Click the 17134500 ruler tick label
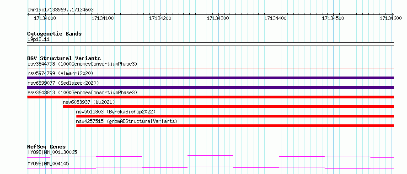 coord(333,18)
